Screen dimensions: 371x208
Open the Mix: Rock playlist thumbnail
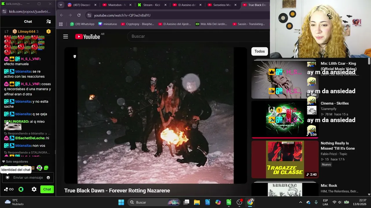(285, 189)
